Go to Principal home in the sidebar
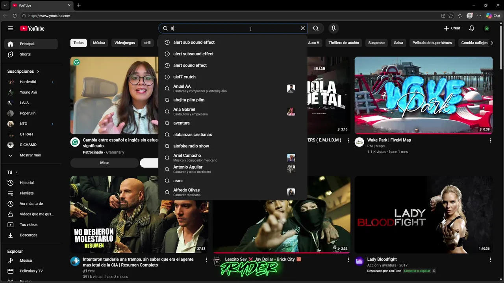The image size is (504, 283). click(x=31, y=44)
